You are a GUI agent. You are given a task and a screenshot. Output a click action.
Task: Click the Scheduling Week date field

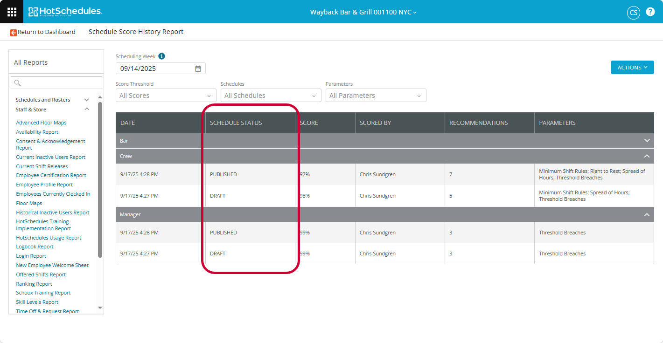tap(161, 69)
